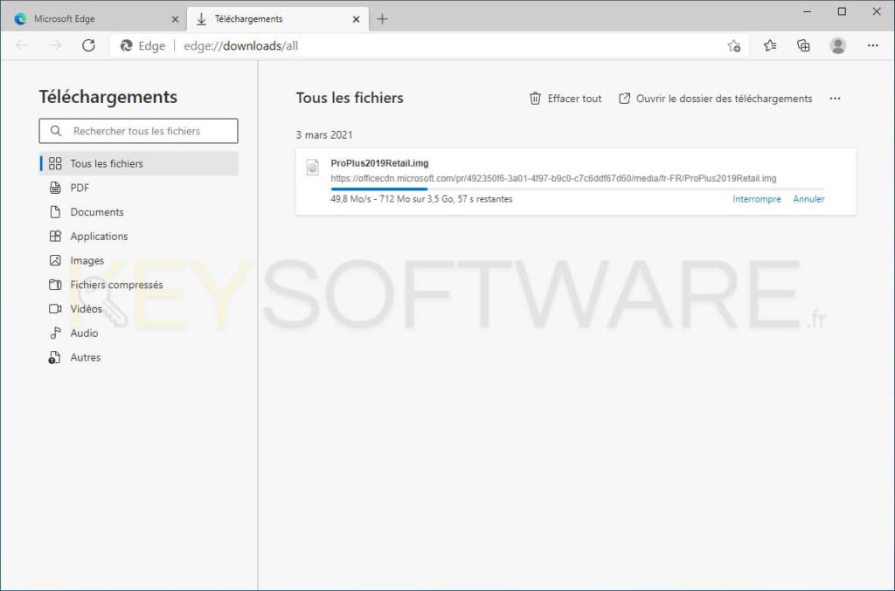Open more options beside downloads folder link
Screen dimensions: 895x591
835,99
